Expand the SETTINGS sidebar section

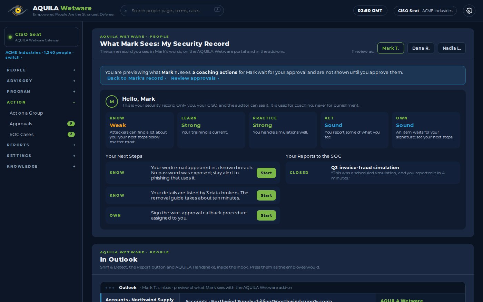pos(41,156)
